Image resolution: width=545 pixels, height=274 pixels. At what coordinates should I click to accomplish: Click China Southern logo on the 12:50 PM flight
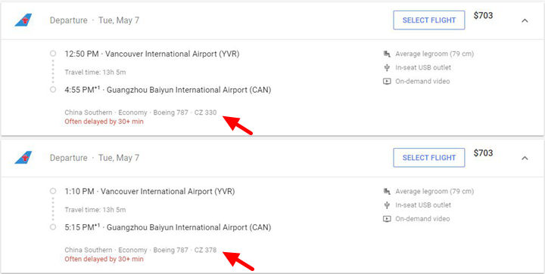click(x=23, y=20)
